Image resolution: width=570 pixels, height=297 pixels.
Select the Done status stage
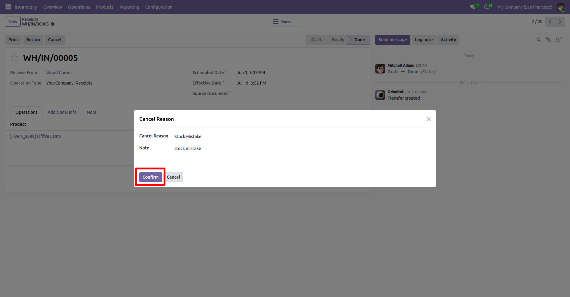click(x=359, y=40)
